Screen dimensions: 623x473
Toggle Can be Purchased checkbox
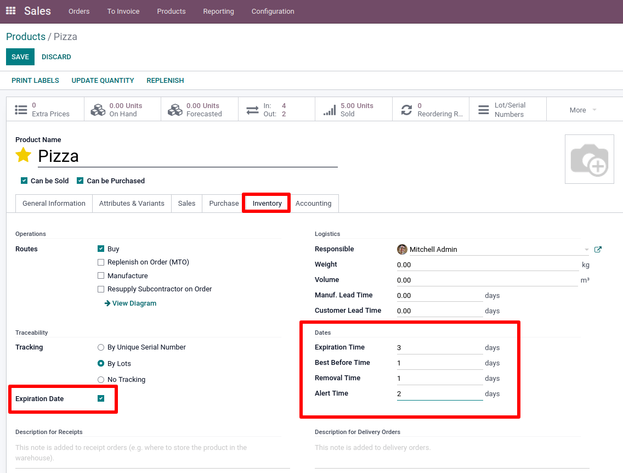click(80, 181)
